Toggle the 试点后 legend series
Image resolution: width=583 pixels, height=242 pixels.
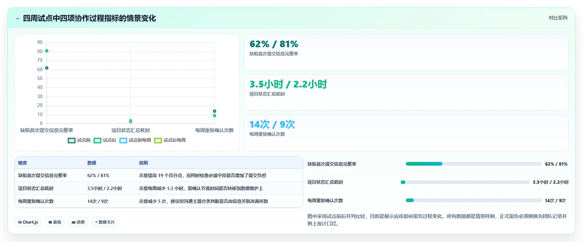pyautogui.click(x=105, y=140)
